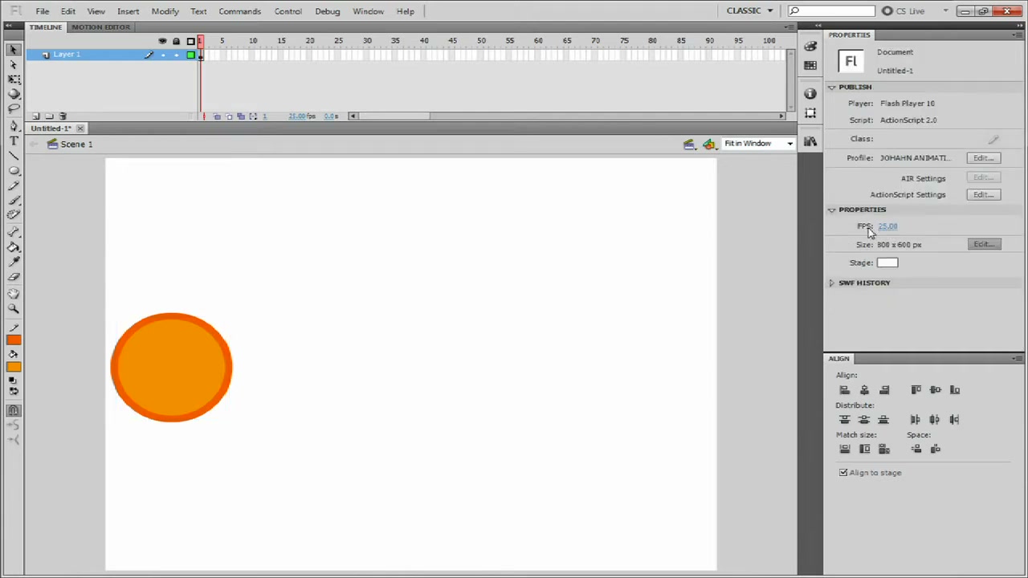Select the Selection (arrow) tool
This screenshot has height=578, width=1028.
pos(14,50)
